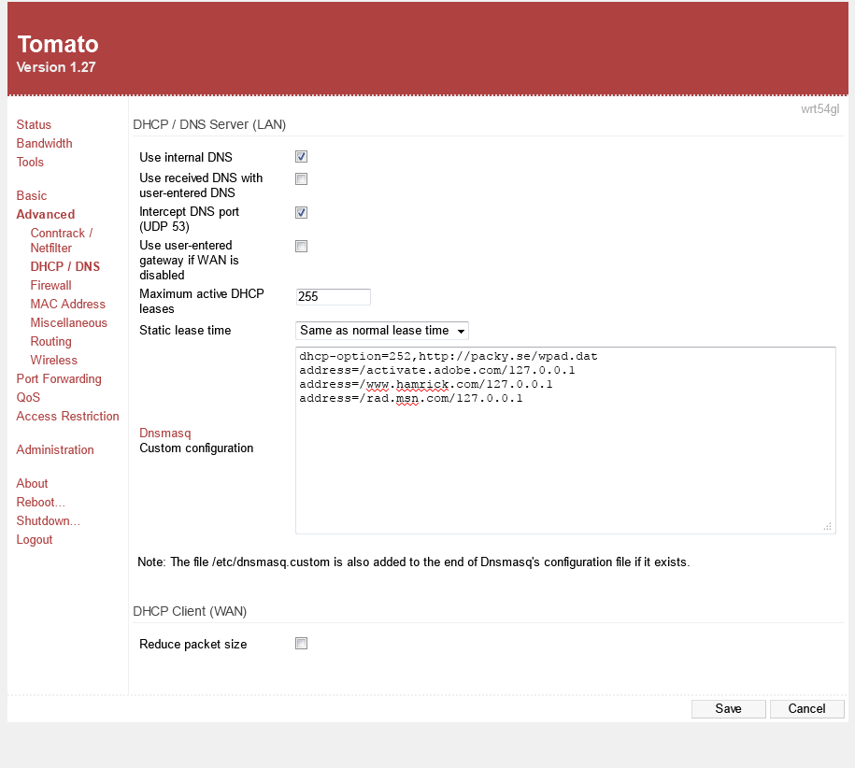Click the Maximum active DHCP leases field
The width and height of the screenshot is (855, 768).
(333, 297)
